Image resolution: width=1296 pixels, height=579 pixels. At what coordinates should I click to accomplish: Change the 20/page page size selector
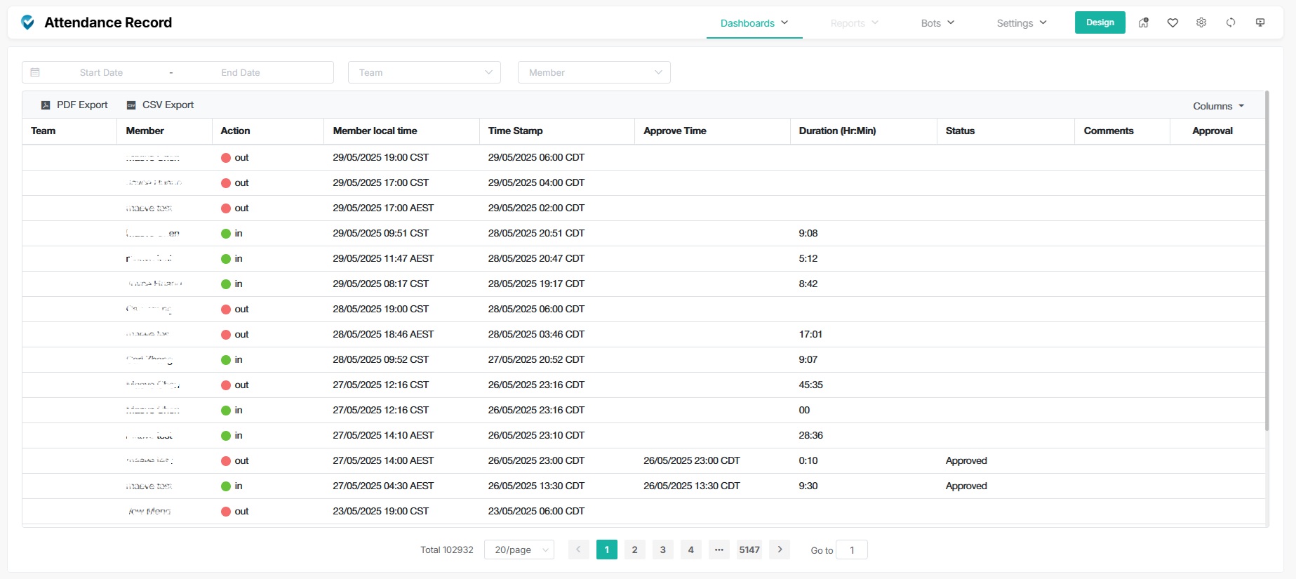519,550
